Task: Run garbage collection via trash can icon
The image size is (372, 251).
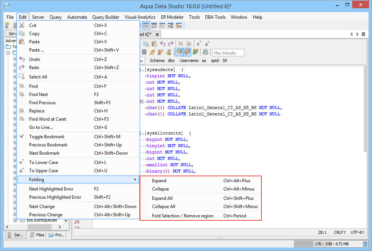Action: click(365, 244)
